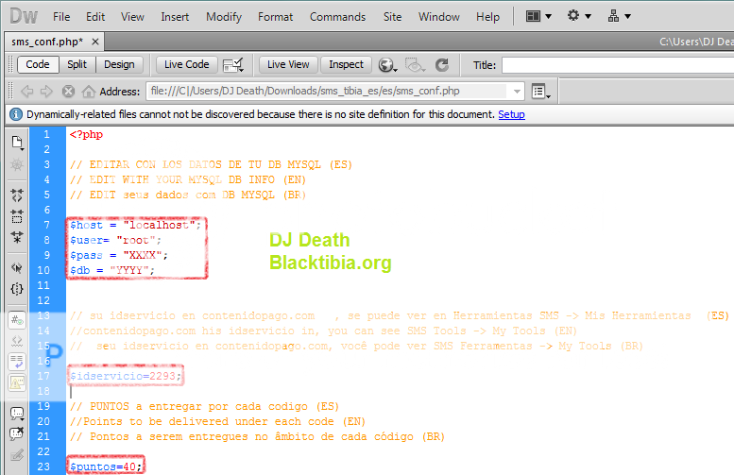Image resolution: width=734 pixels, height=475 pixels.
Task: Open the View menu
Action: pyautogui.click(x=132, y=17)
